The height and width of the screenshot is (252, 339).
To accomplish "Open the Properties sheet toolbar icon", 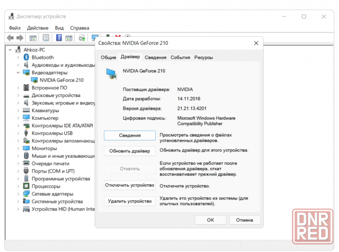I will pyautogui.click(x=46, y=38).
